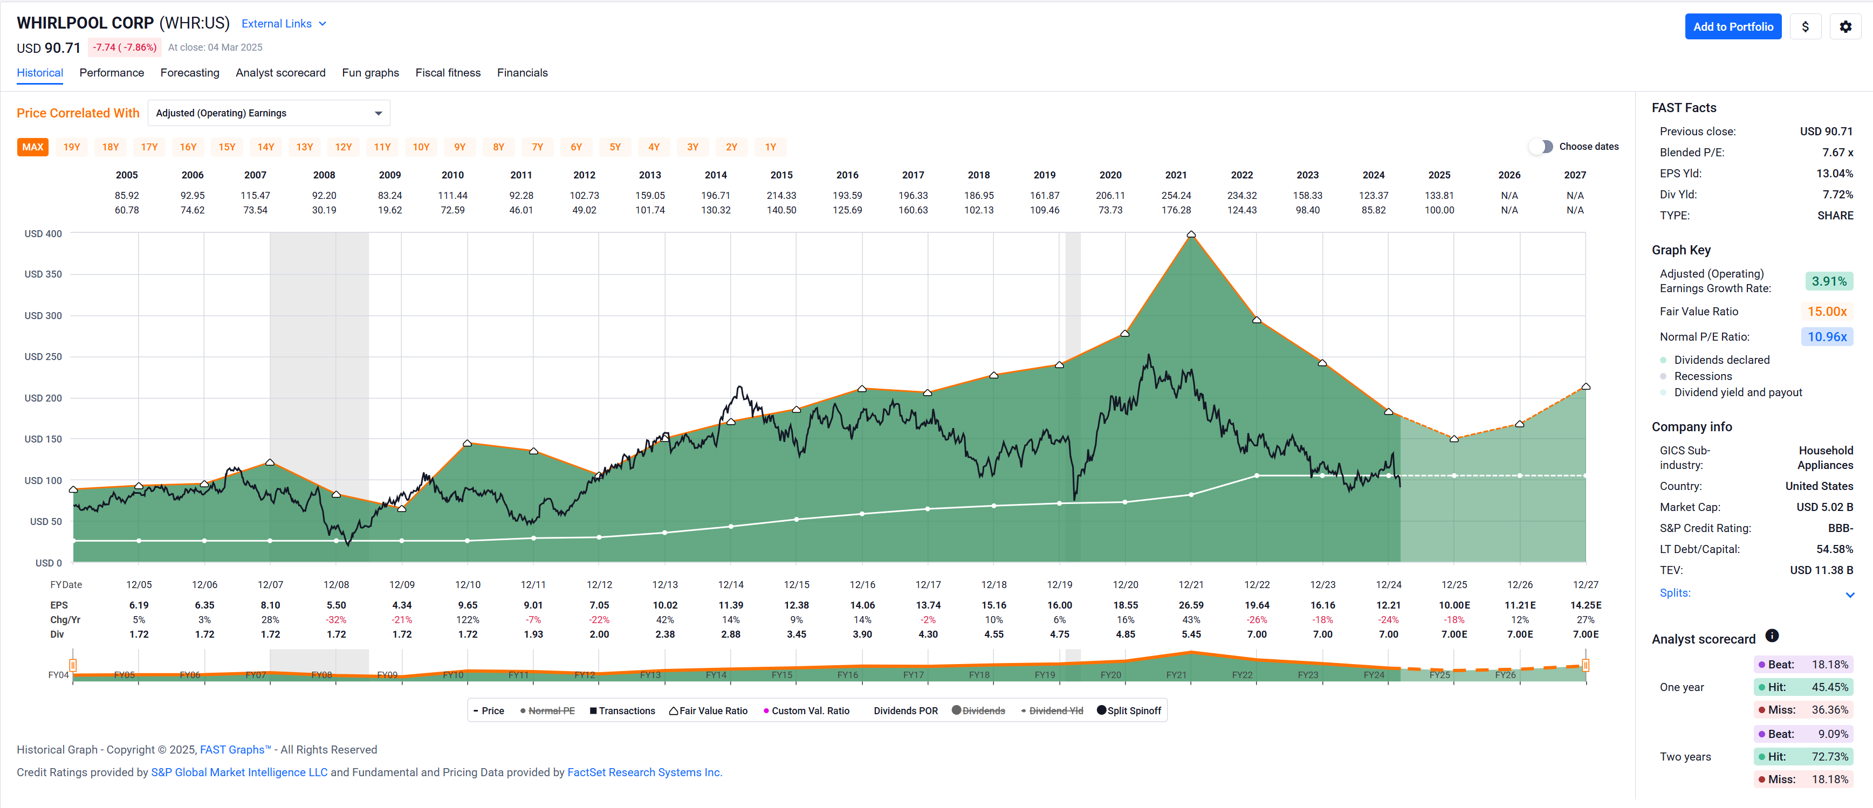Click the 12/27 fair value triangle marker

(1586, 386)
